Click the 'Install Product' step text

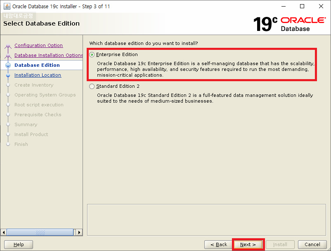coord(31,134)
